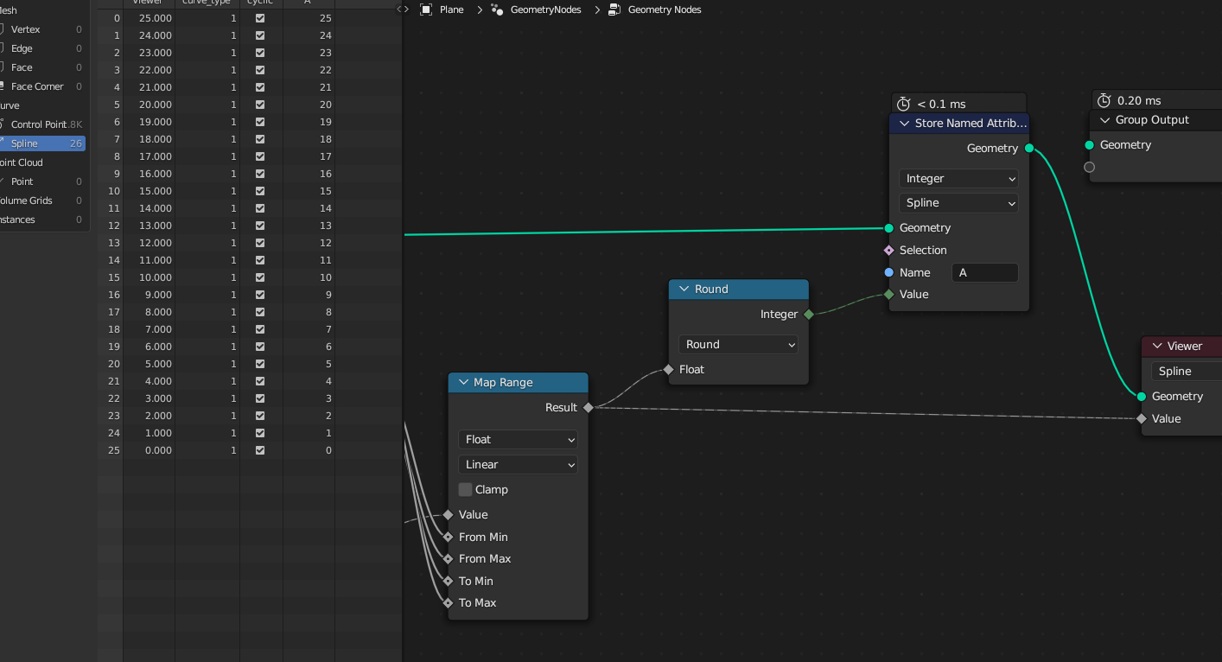This screenshot has width=1222, height=662.
Task: Click the To Max input socket
Action: 449,603
